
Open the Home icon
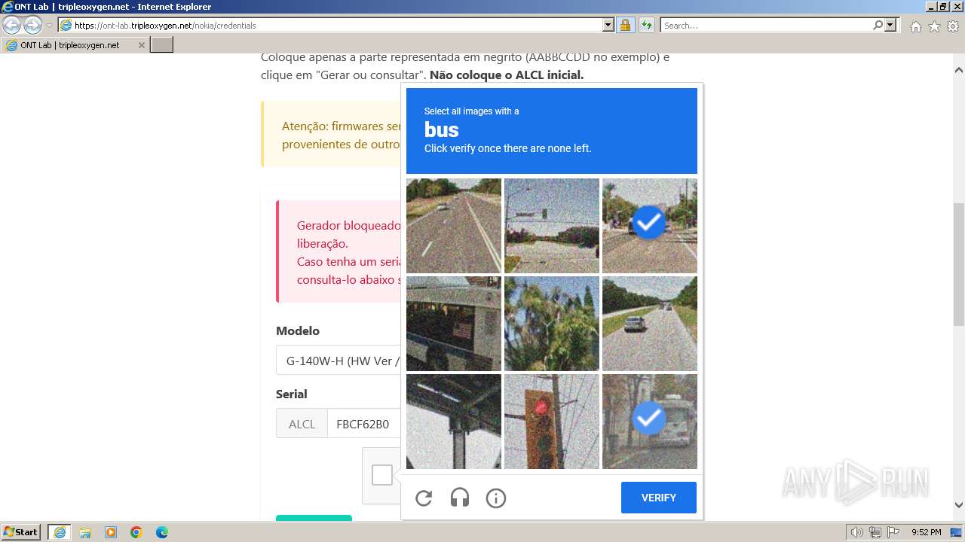pos(915,26)
